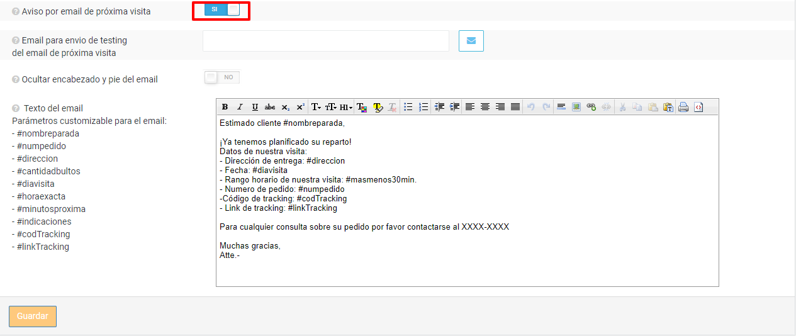
Task: Toggle HTML source view icon
Action: point(698,107)
